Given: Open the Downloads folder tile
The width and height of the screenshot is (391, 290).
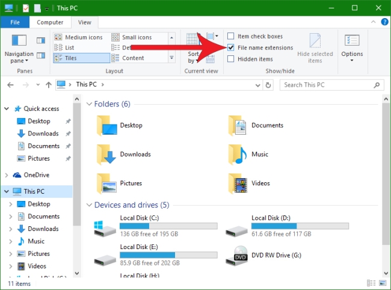Looking at the screenshot, I should click(124, 155).
